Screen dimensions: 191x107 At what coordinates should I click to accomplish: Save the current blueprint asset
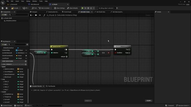coord(3,8)
